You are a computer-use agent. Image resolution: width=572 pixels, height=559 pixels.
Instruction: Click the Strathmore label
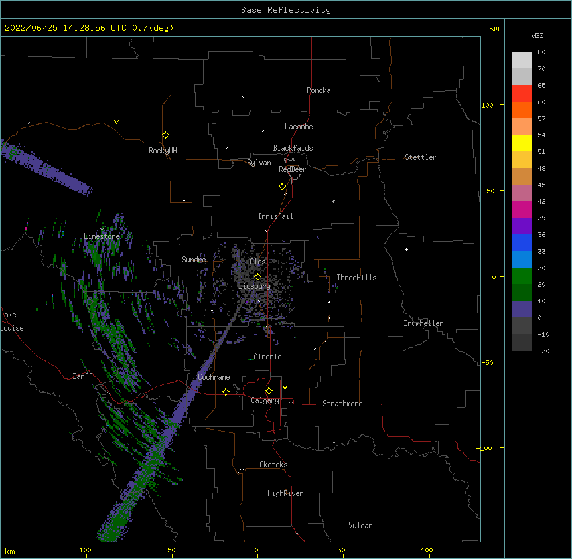(x=342, y=404)
